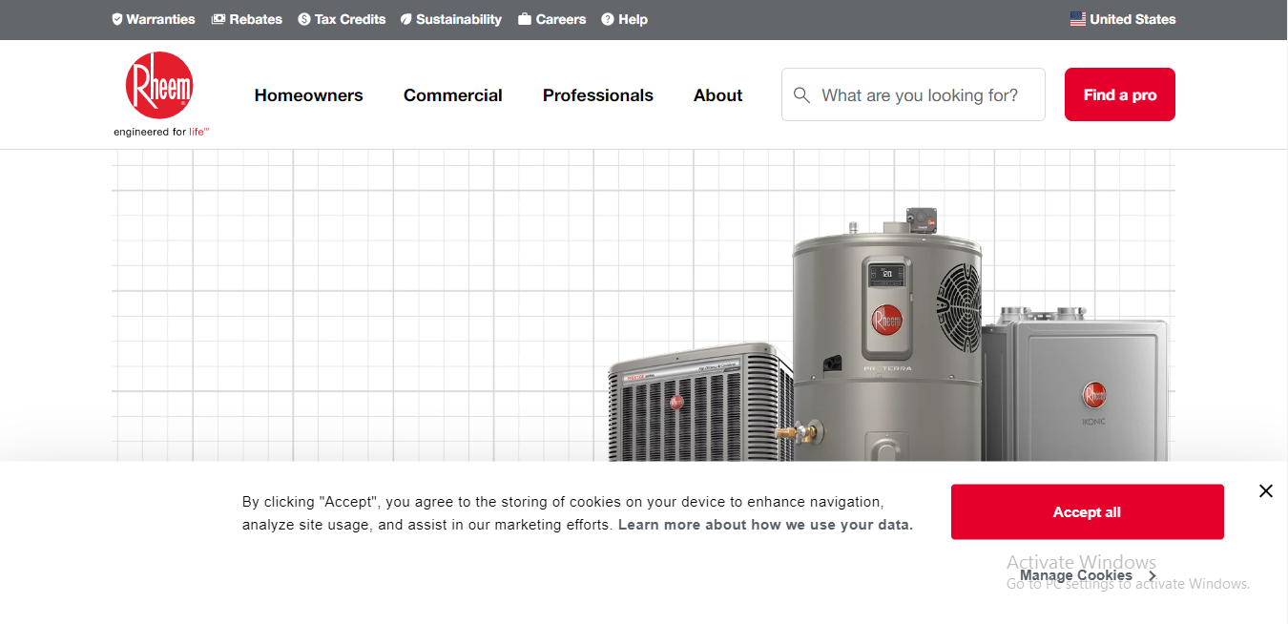Focus the 'What are you looking for?' search field
This screenshot has width=1288, height=624.
913,94
